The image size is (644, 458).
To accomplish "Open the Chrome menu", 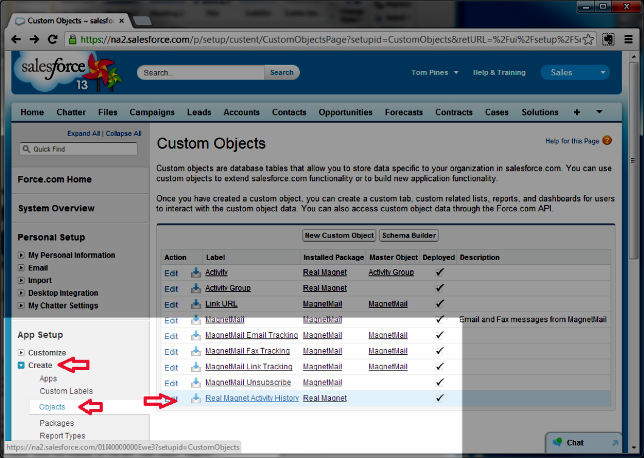I will pos(628,39).
